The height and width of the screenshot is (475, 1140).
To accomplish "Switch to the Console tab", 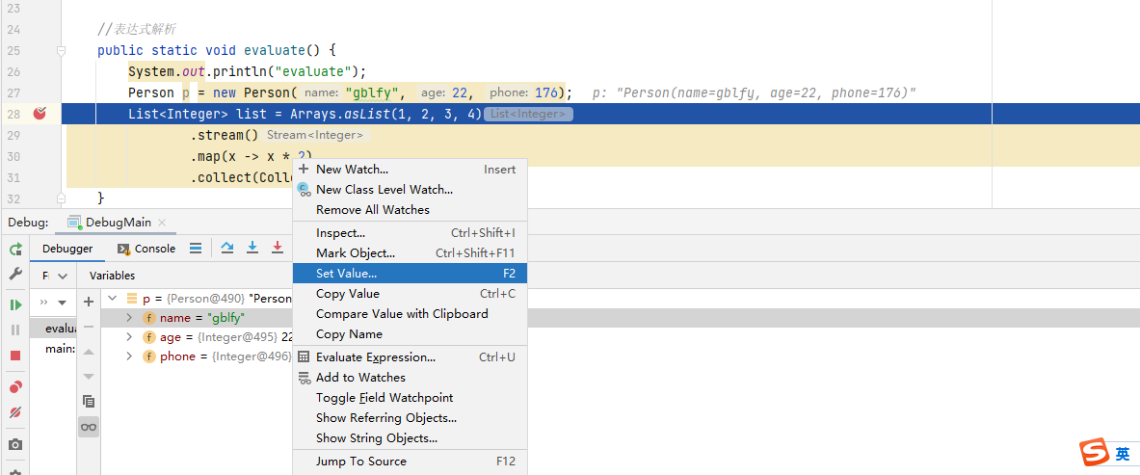I will point(146,249).
